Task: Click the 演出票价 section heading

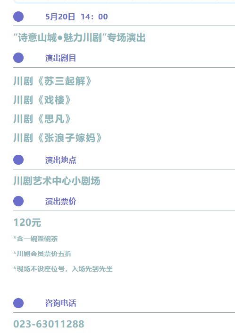Action: 61,202
